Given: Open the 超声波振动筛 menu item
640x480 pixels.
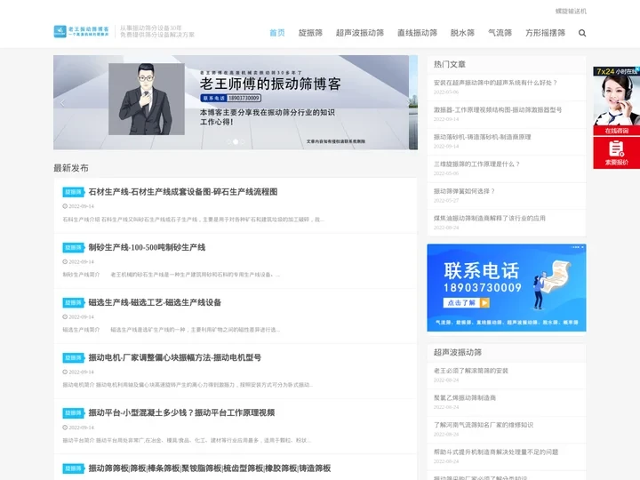Looking at the screenshot, I should (360, 33).
